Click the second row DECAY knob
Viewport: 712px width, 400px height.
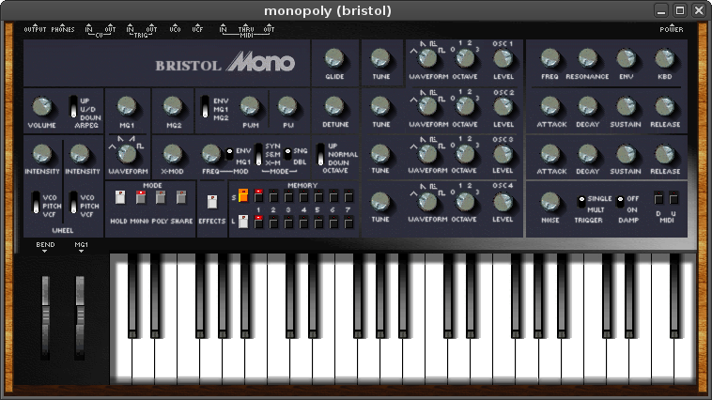coord(588,154)
